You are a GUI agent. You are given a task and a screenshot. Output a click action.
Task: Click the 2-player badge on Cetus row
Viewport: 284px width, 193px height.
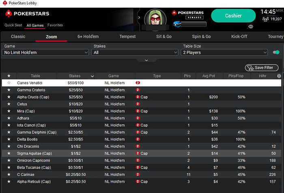[x=138, y=104]
